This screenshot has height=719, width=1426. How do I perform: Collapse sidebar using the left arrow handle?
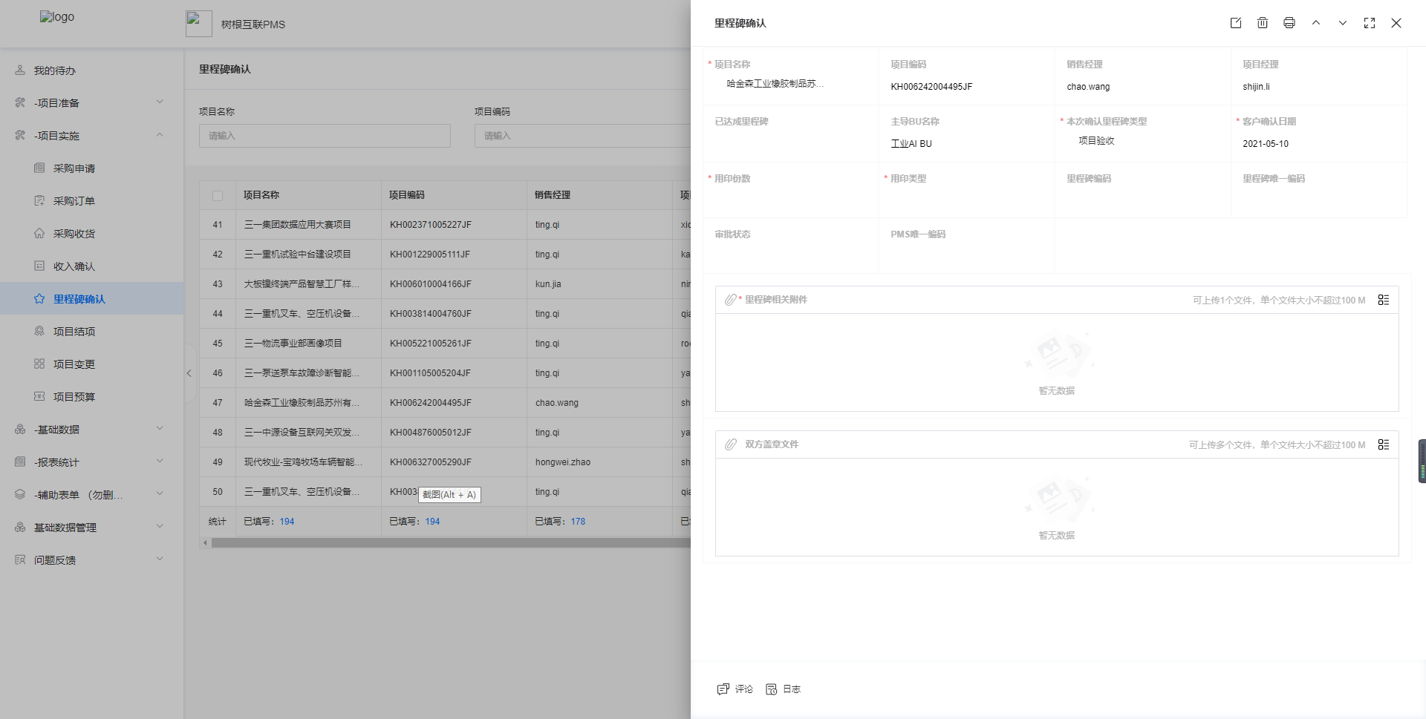click(189, 373)
